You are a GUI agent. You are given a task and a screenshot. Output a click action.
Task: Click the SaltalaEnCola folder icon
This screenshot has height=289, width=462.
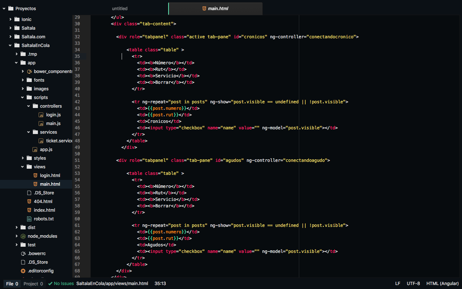17,45
